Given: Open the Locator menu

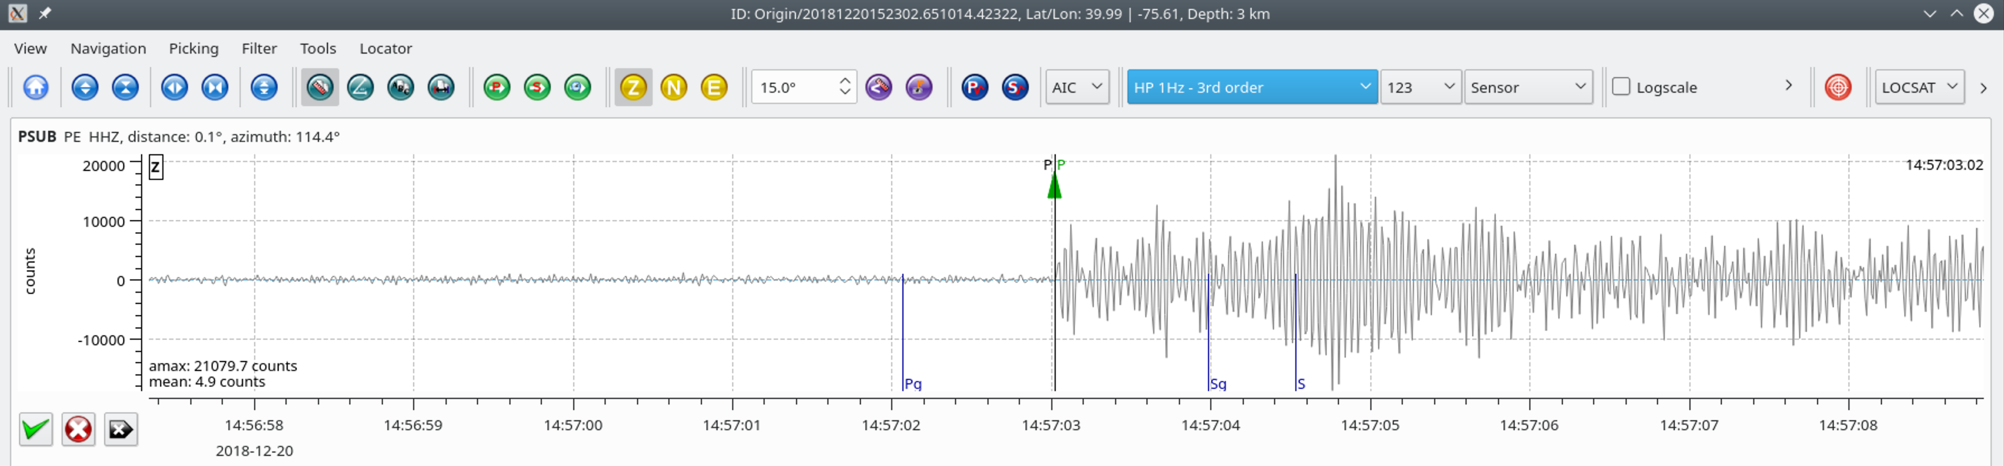Looking at the screenshot, I should tap(386, 48).
